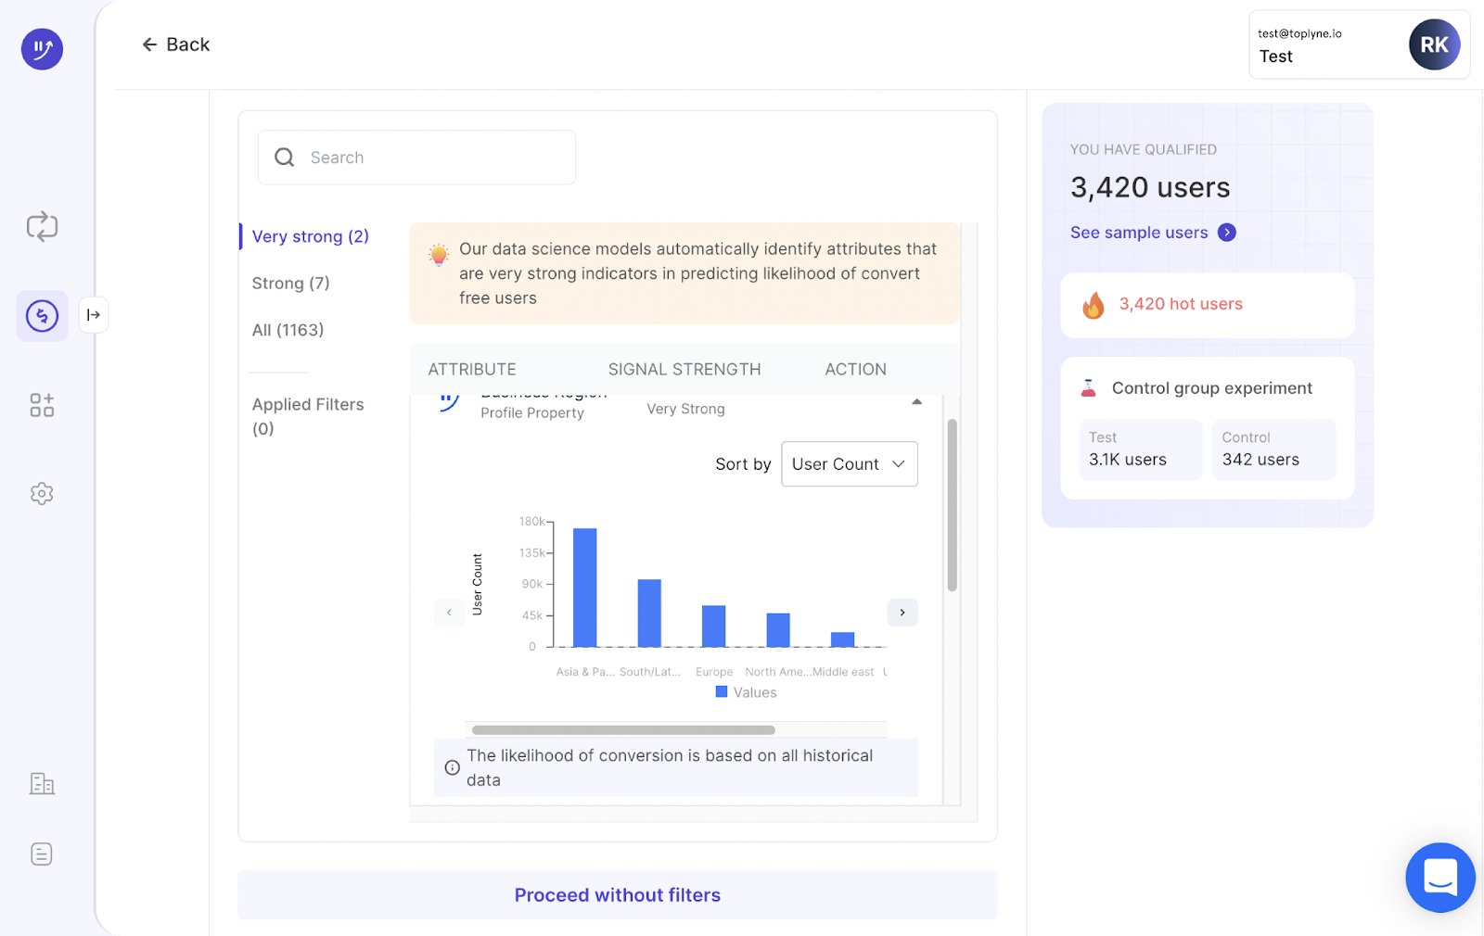Image resolution: width=1484 pixels, height=936 pixels.
Task: Open the chat support widget
Action: coord(1439,877)
